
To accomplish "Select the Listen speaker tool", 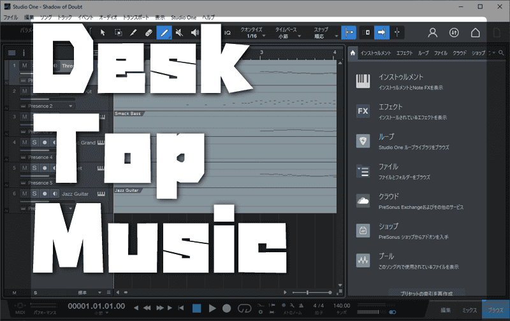I will coord(194,32).
